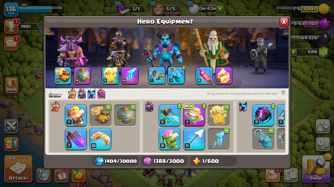Viewport: 334px width, 187px height.
Task: Close the Hero Equipment window
Action: coord(284,22)
